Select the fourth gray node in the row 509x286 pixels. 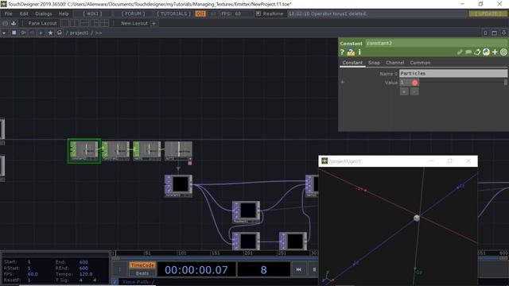pyautogui.click(x=178, y=151)
